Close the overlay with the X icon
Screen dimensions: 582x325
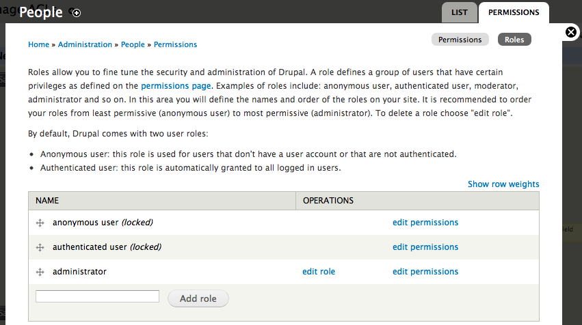tap(571, 32)
